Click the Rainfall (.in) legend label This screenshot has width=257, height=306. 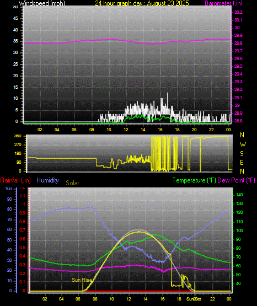(x=15, y=180)
